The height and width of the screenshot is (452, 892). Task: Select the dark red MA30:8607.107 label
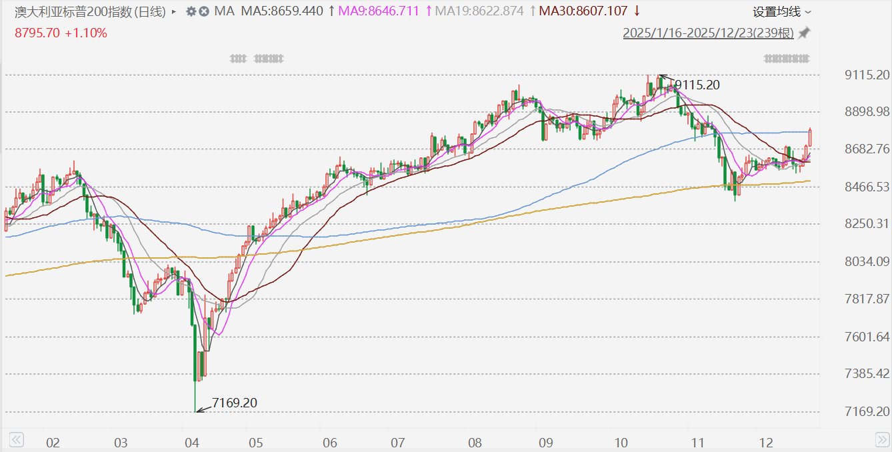pyautogui.click(x=583, y=11)
